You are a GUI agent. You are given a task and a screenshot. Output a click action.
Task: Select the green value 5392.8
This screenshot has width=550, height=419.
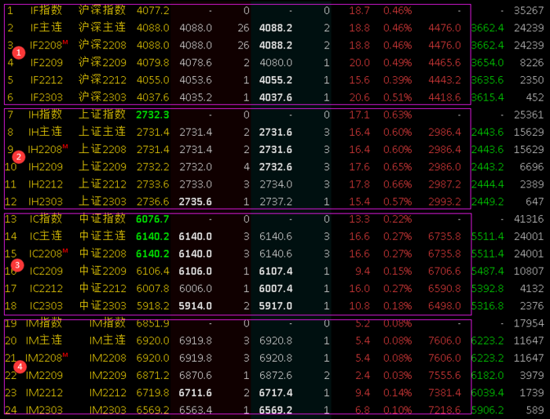488,288
